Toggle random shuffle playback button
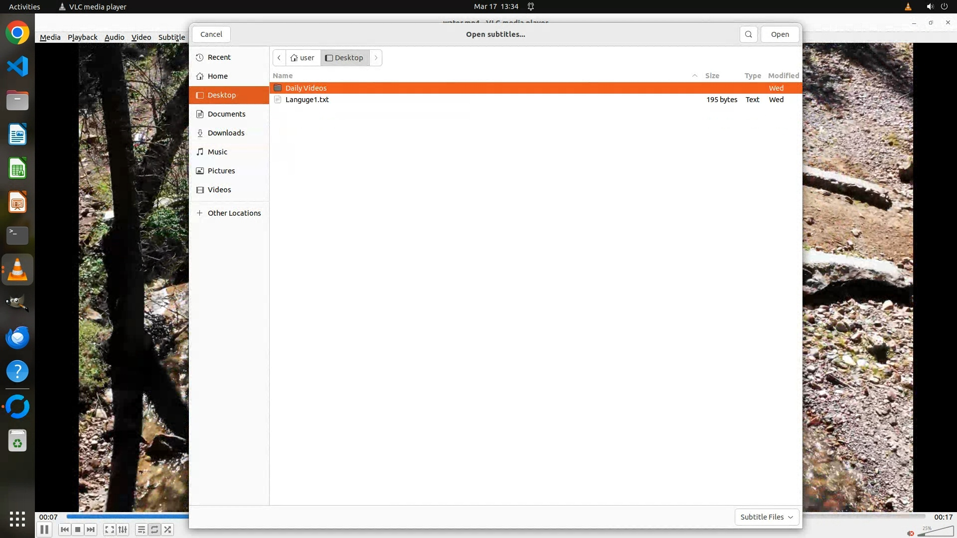 point(168,530)
